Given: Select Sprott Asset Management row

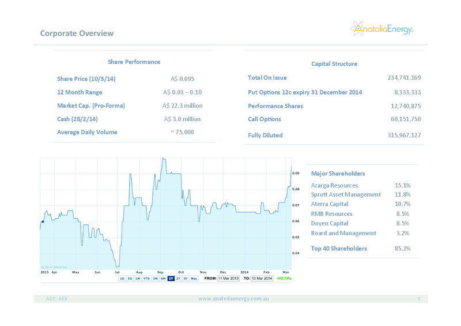Looking at the screenshot, I should [x=361, y=194].
